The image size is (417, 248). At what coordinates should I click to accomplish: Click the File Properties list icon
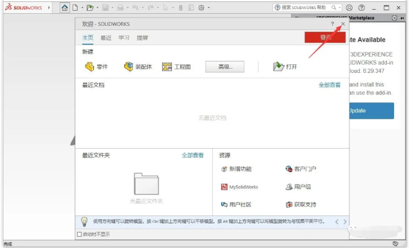191,8
